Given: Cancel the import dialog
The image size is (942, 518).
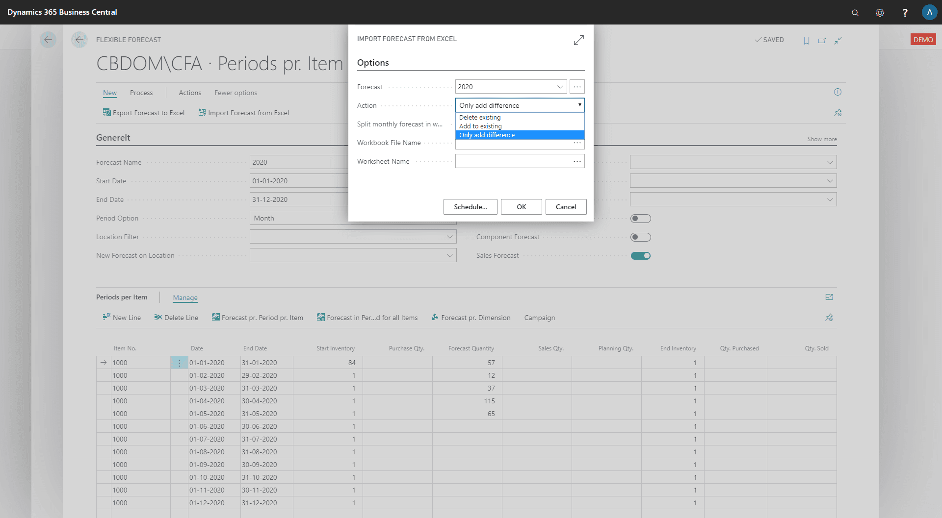Looking at the screenshot, I should click(x=566, y=207).
